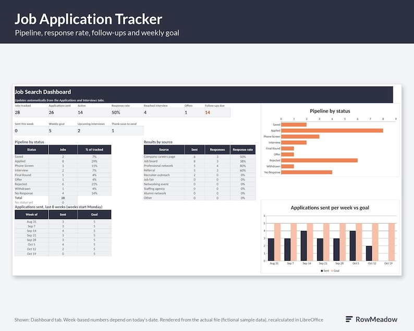414x331 pixels.
Task: Select Final Round row in status table
Action: (x=63, y=175)
